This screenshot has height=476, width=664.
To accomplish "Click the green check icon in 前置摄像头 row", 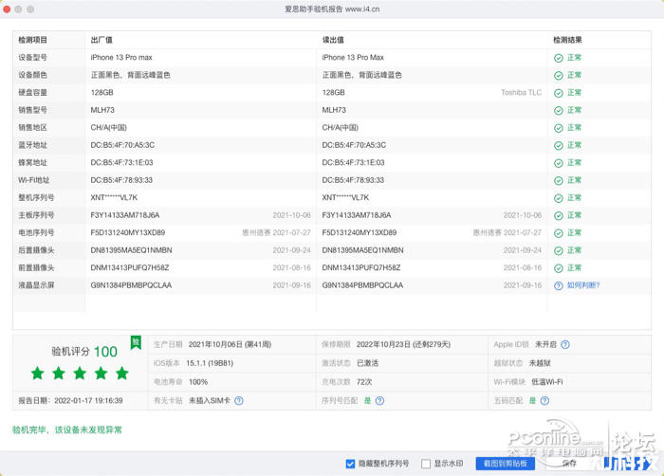I will (x=559, y=268).
